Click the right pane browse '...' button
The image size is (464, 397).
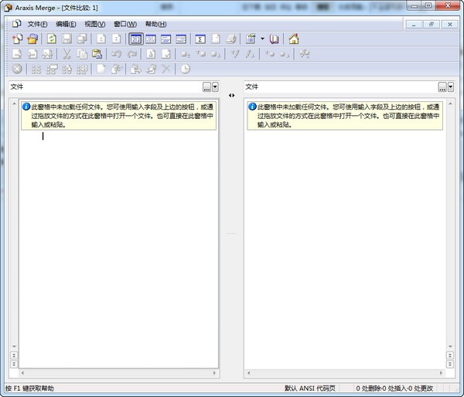pyautogui.click(x=442, y=87)
